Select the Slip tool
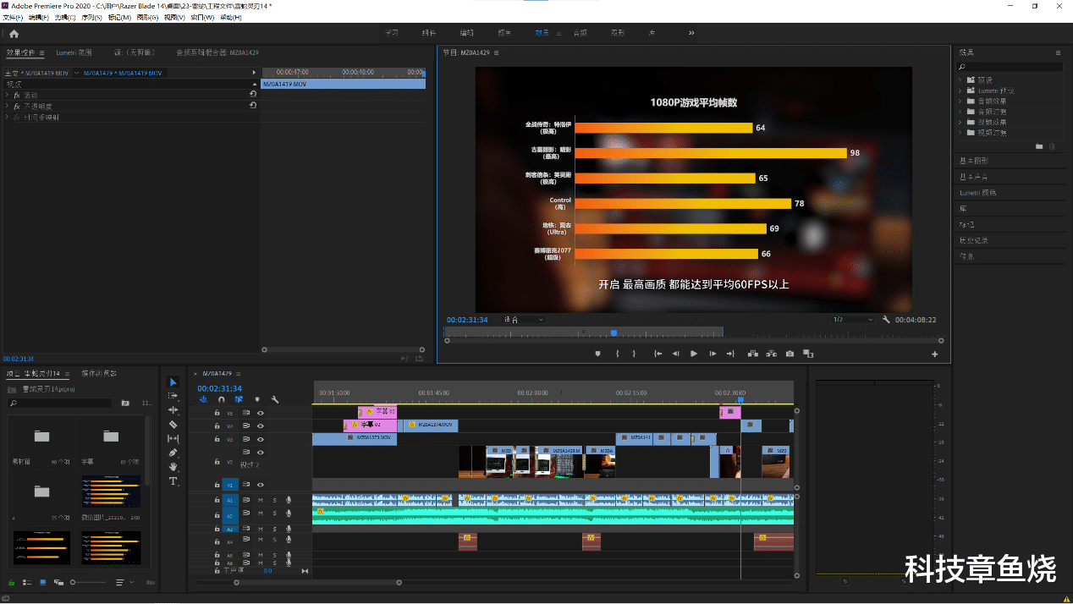 pyautogui.click(x=173, y=438)
